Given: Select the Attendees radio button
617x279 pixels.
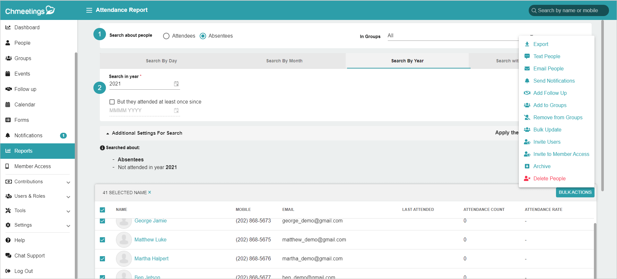Looking at the screenshot, I should coord(166,36).
